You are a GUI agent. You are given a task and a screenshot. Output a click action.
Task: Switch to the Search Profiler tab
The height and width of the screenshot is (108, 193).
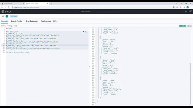tap(17, 21)
